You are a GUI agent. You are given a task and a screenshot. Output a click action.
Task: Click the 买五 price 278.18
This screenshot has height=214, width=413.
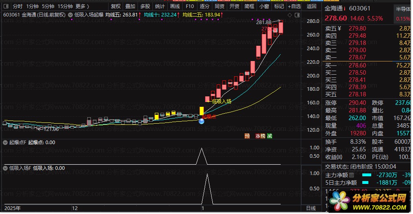pos(358,94)
